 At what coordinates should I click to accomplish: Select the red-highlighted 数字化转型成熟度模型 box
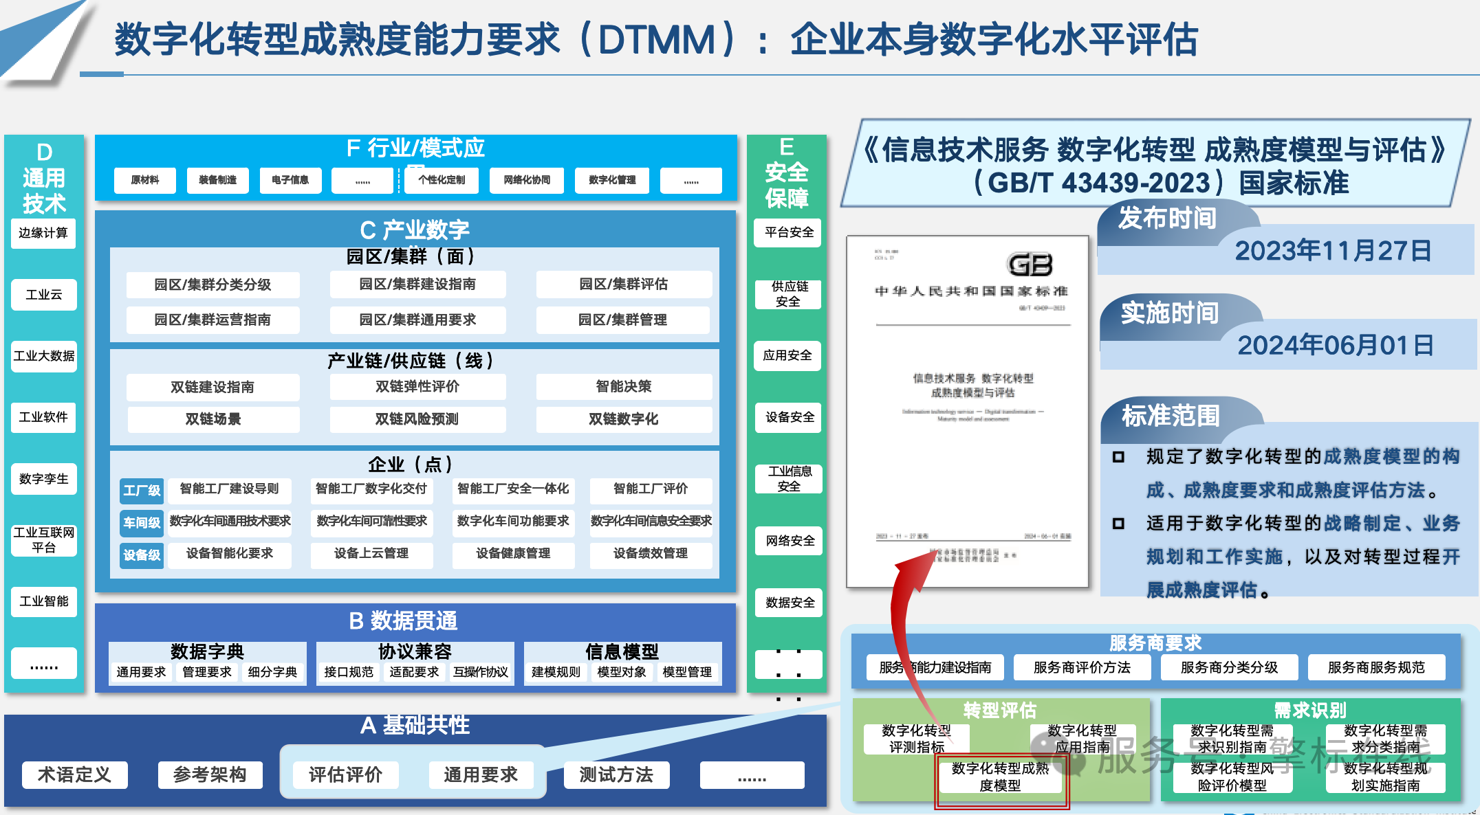[x=1001, y=777]
